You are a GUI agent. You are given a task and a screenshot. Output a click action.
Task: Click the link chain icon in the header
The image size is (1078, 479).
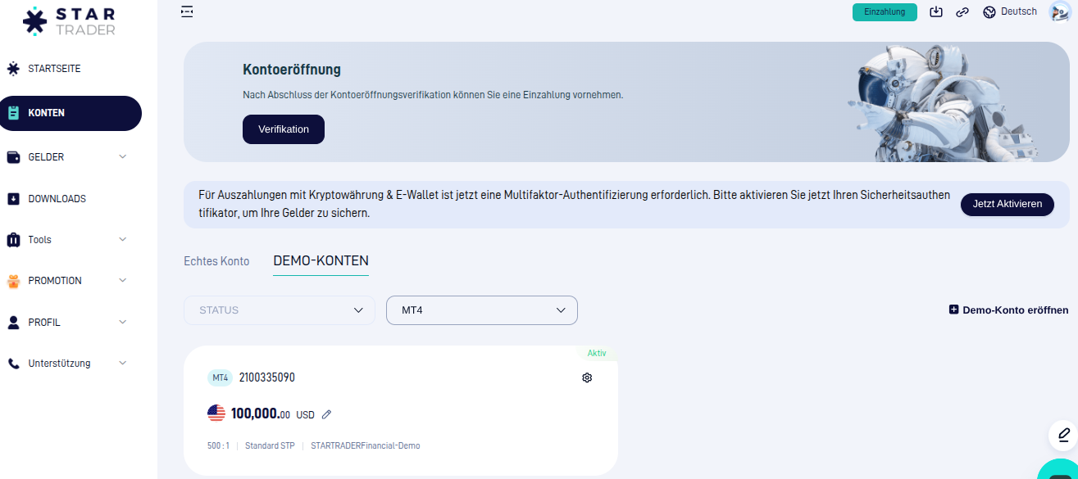tap(962, 12)
